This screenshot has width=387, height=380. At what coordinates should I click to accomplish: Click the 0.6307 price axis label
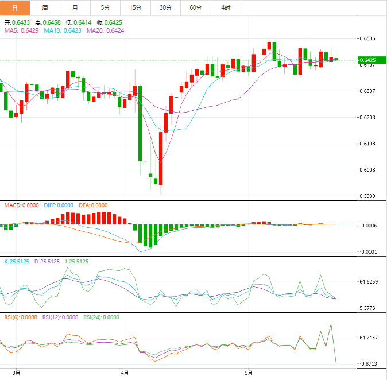click(367, 91)
